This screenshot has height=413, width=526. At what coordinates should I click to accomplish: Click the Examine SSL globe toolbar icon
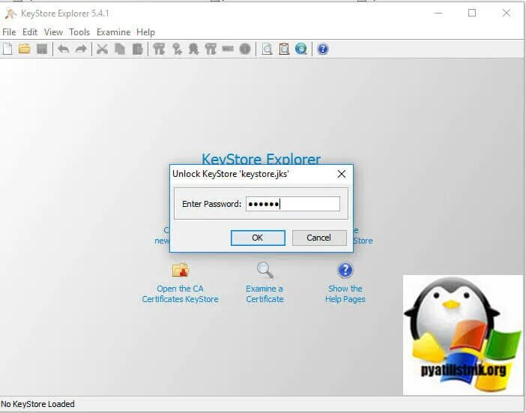click(x=301, y=49)
